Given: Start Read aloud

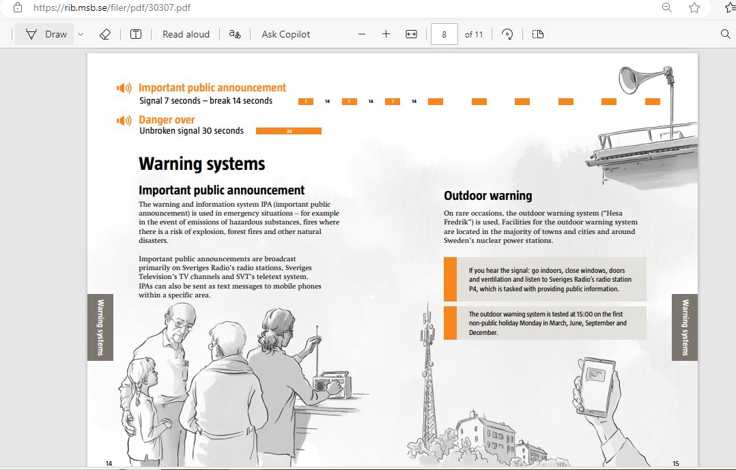Looking at the screenshot, I should coord(186,34).
